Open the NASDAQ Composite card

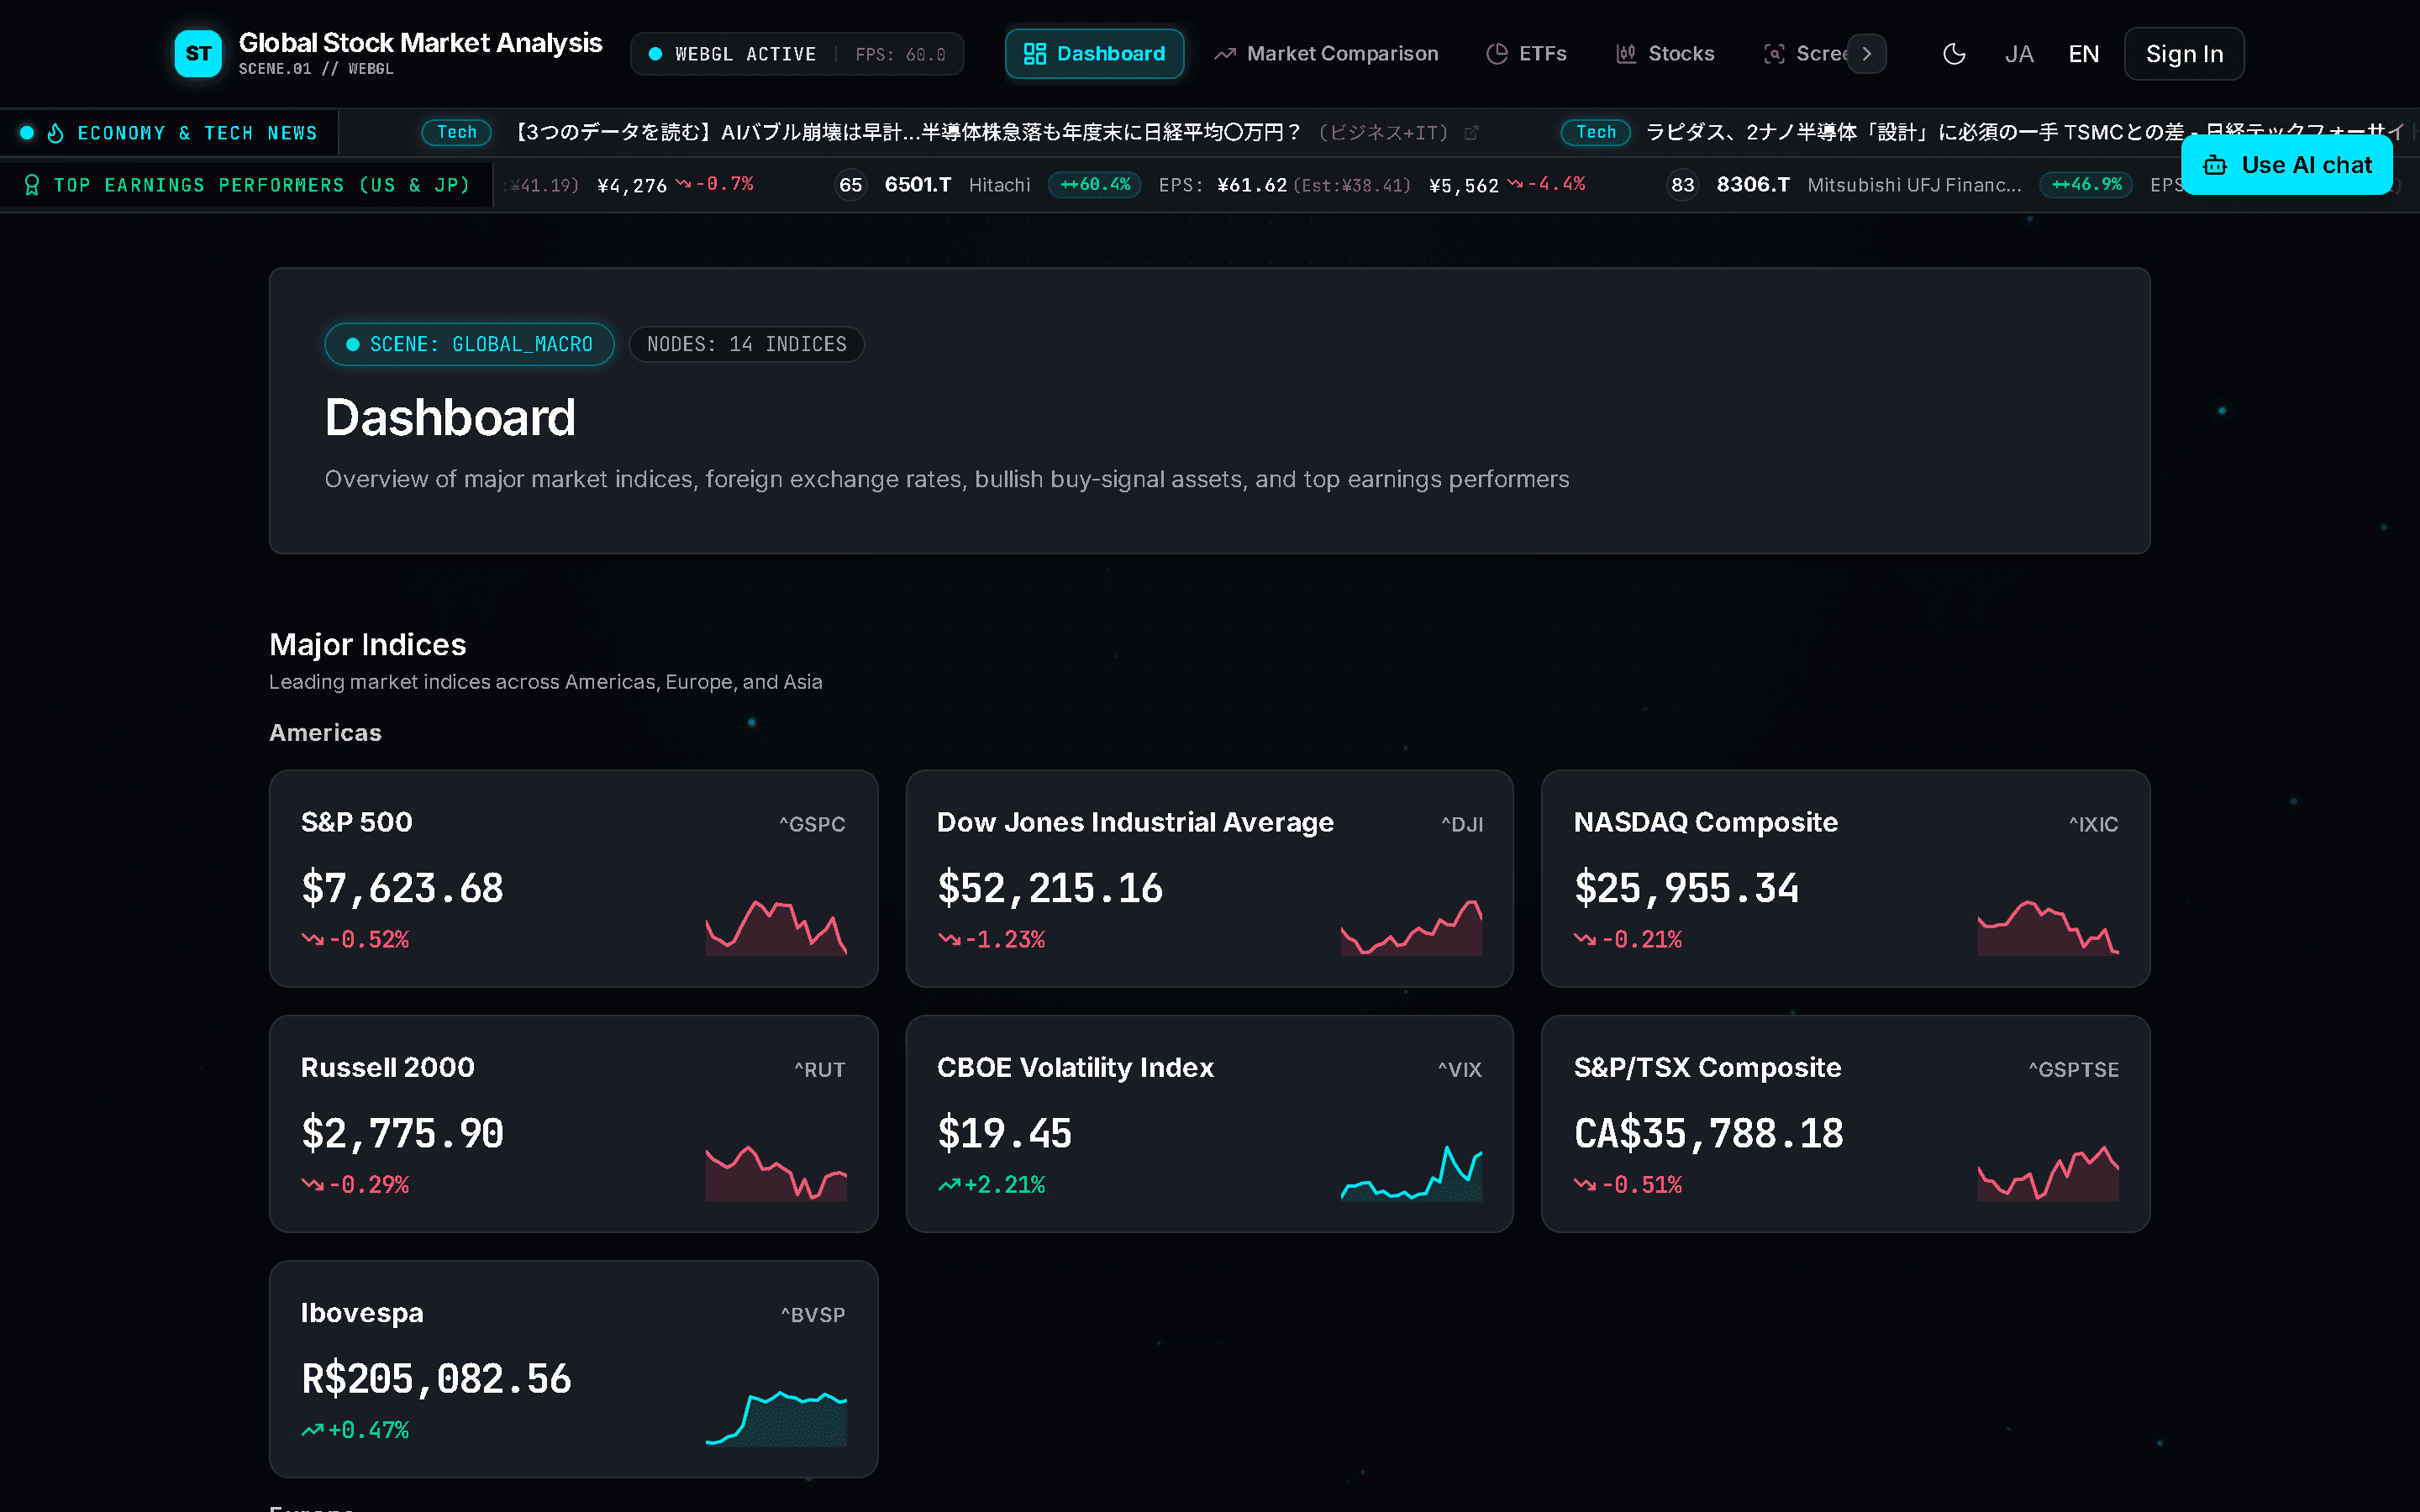point(1845,878)
